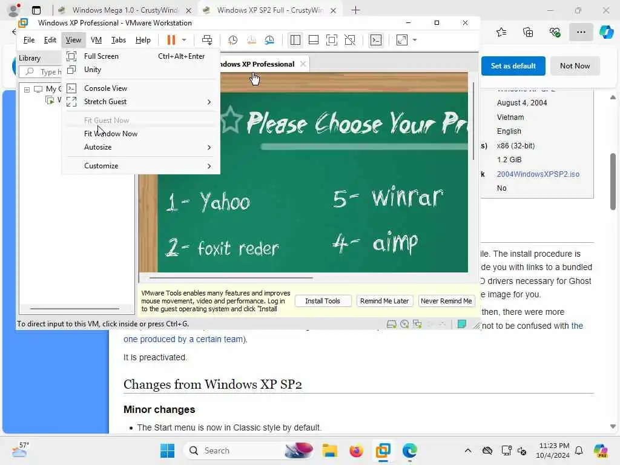Expand Stretch Guest submenu
620x465 pixels.
140,102
